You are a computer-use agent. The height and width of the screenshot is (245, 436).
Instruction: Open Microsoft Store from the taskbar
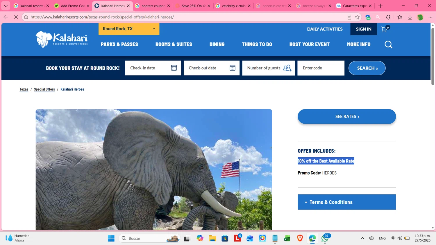225,238
